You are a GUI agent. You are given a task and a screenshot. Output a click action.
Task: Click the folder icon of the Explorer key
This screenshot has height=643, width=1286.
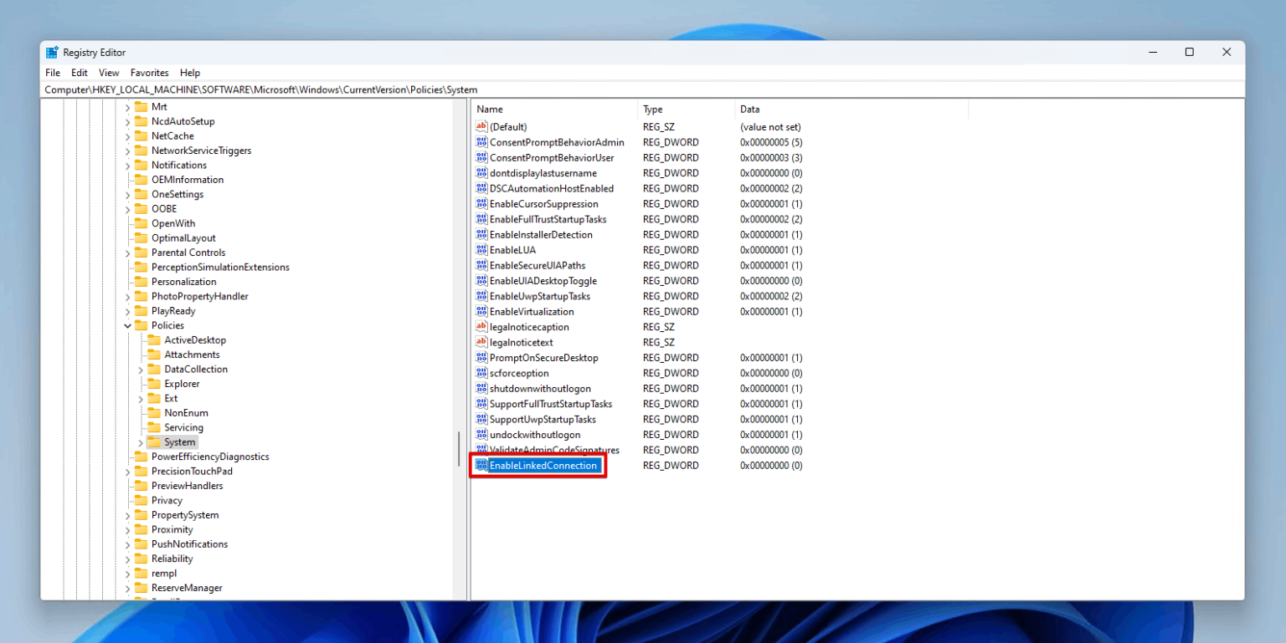pyautogui.click(x=156, y=383)
